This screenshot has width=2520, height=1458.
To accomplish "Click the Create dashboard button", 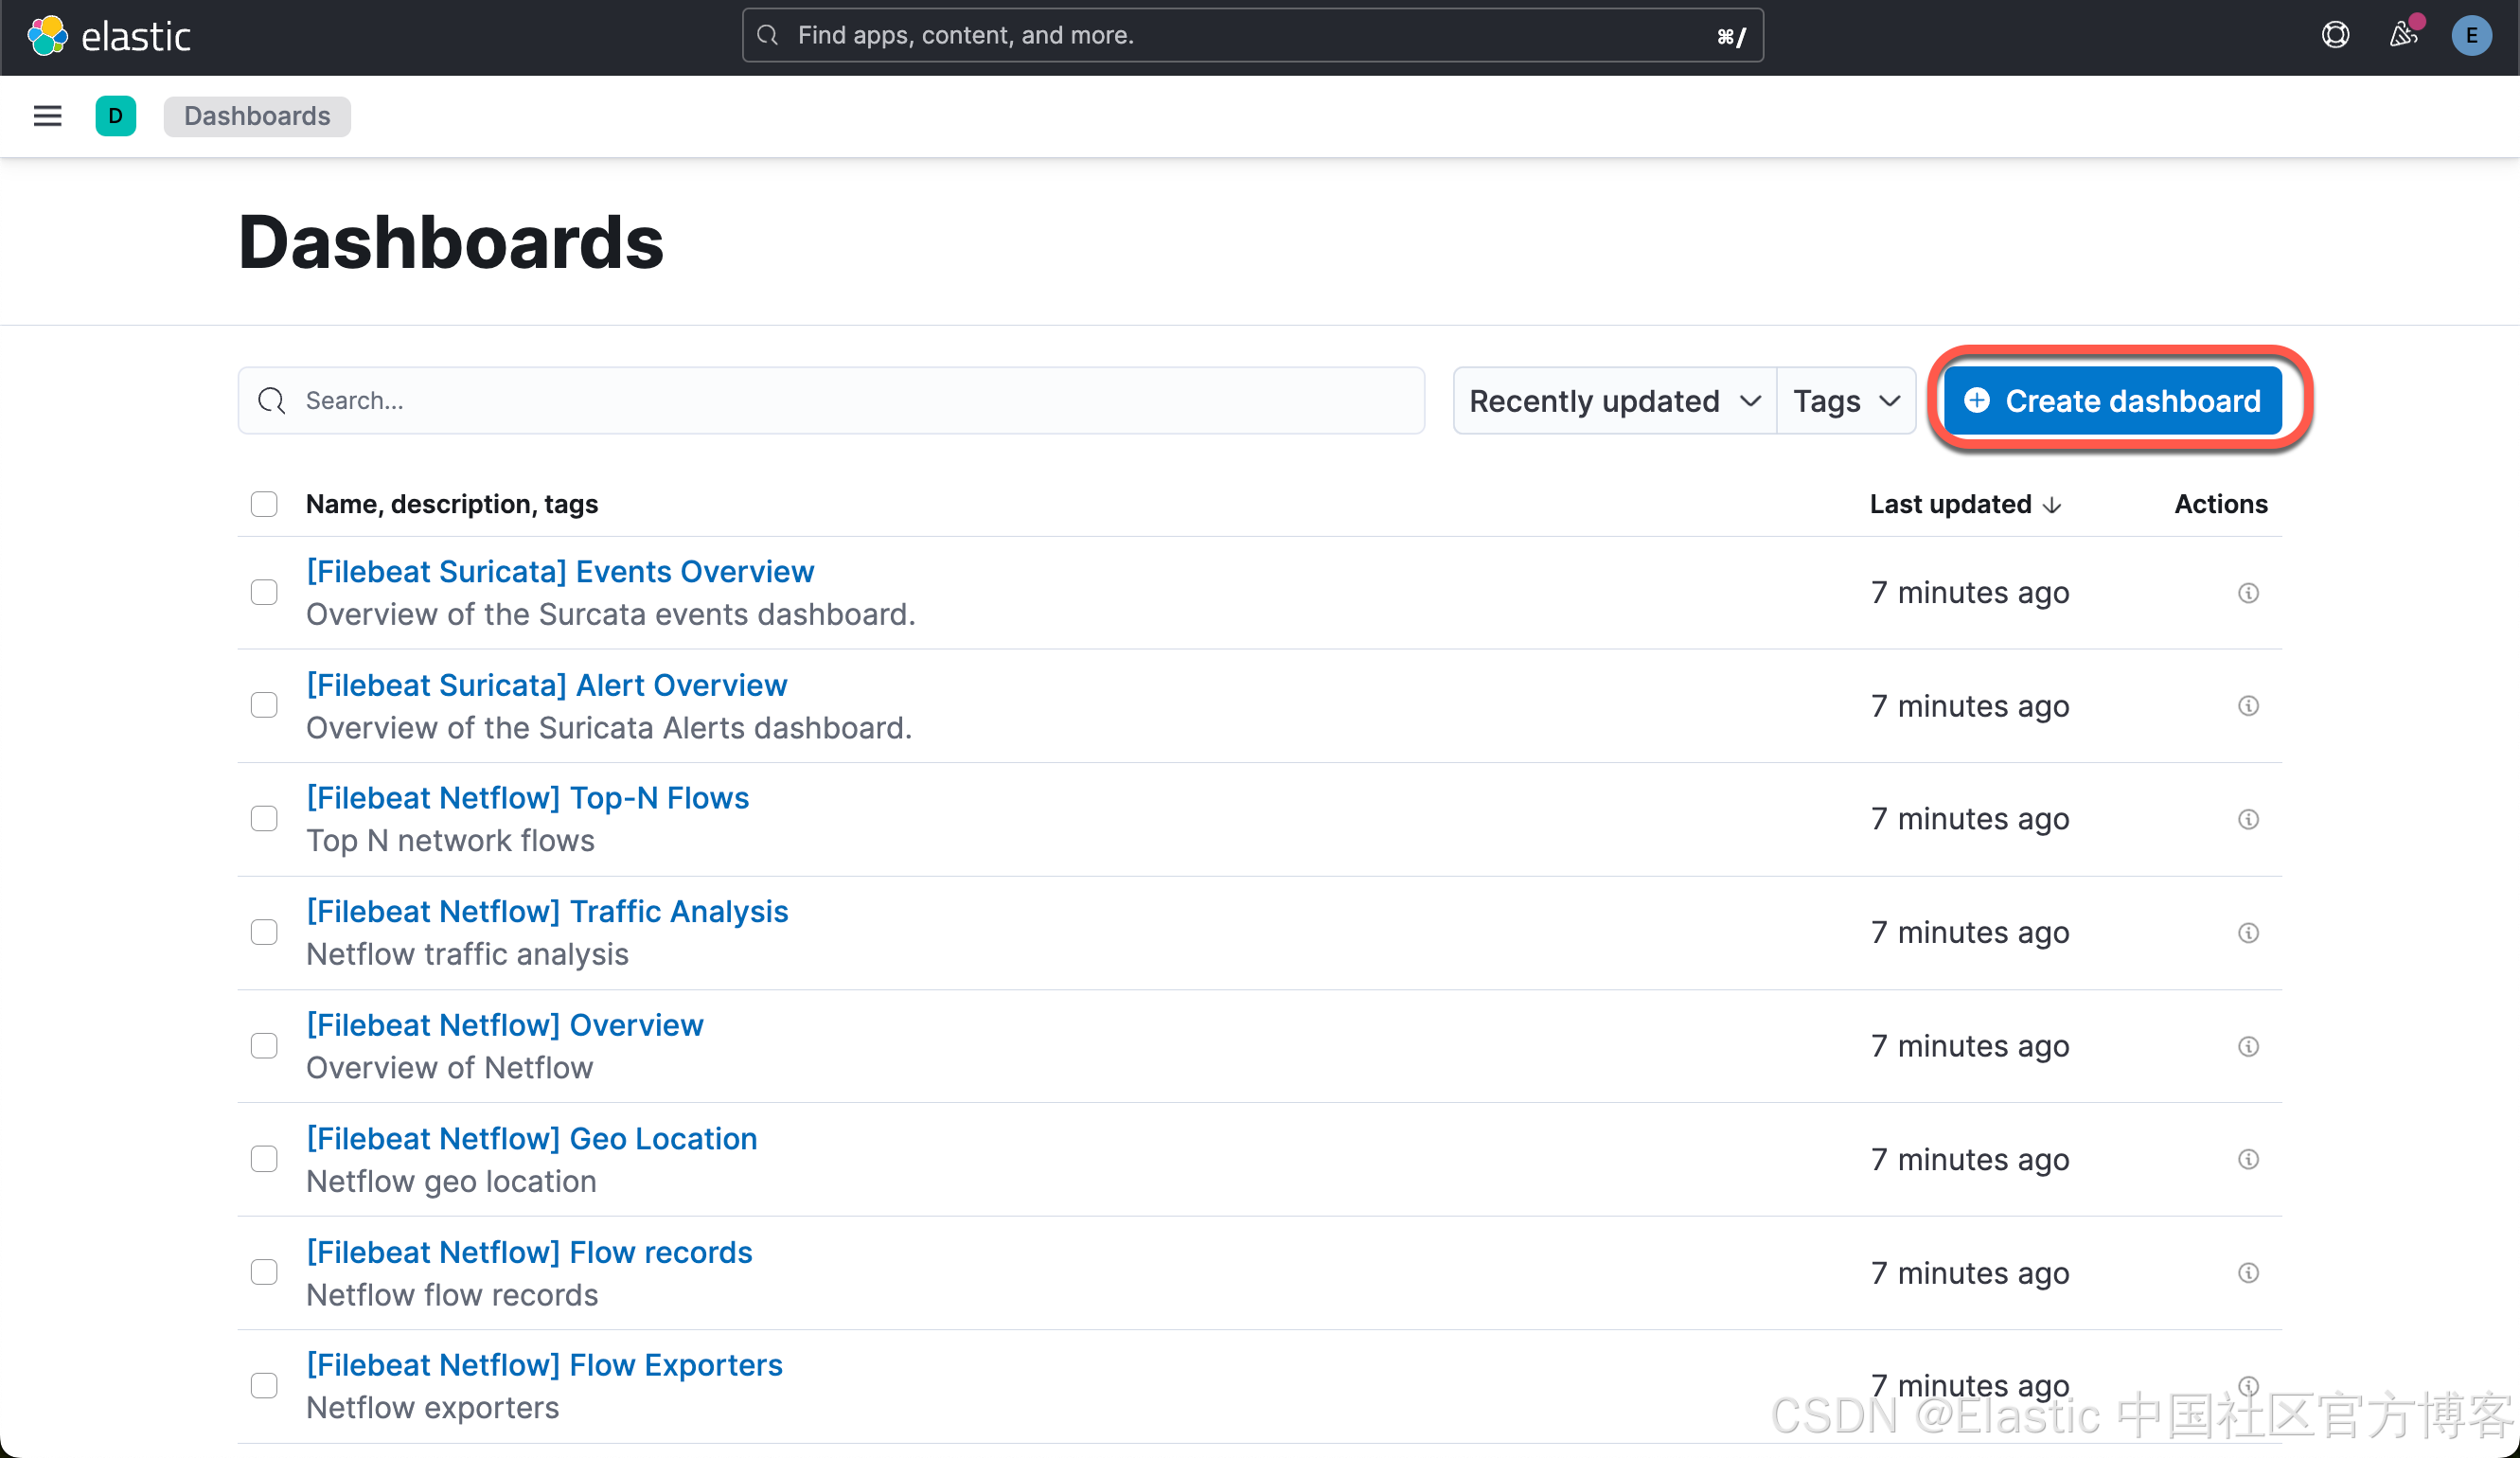I will pyautogui.click(x=2113, y=401).
